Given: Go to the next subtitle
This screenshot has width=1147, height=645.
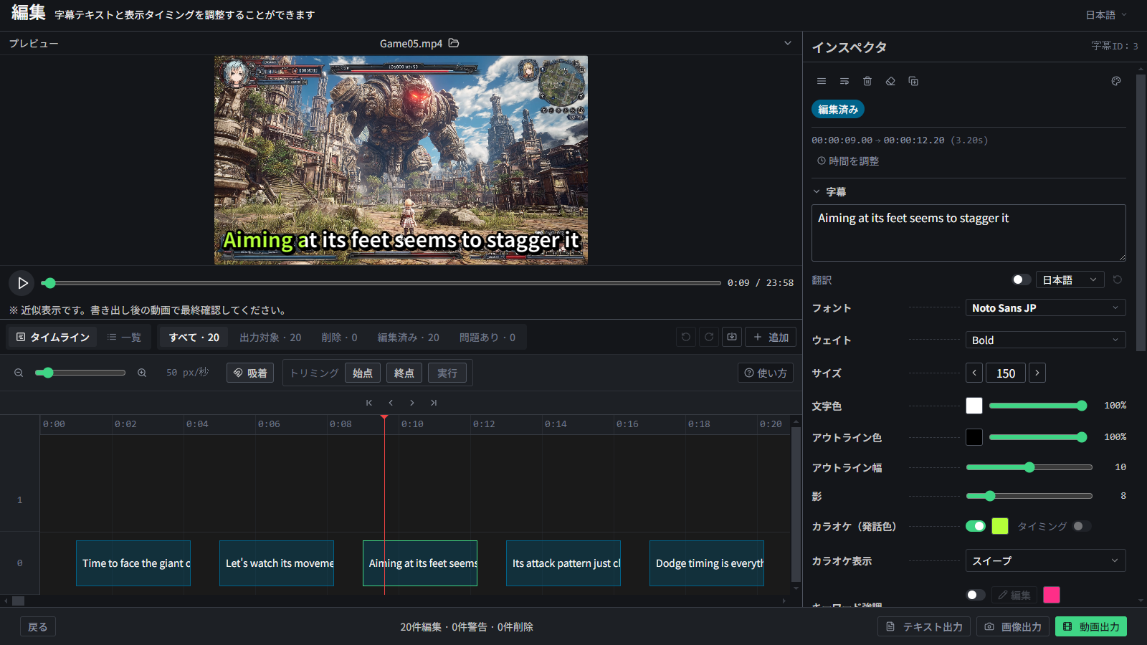Looking at the screenshot, I should click(x=412, y=403).
